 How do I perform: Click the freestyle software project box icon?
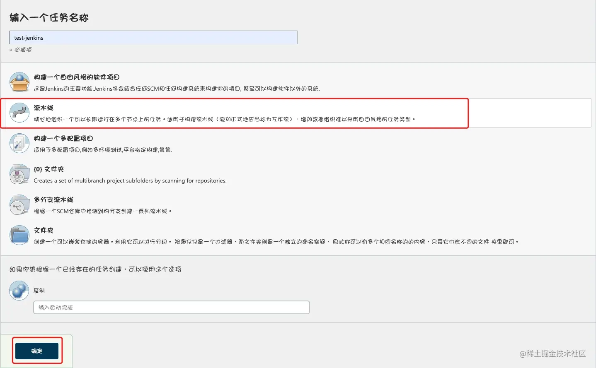tap(19, 82)
